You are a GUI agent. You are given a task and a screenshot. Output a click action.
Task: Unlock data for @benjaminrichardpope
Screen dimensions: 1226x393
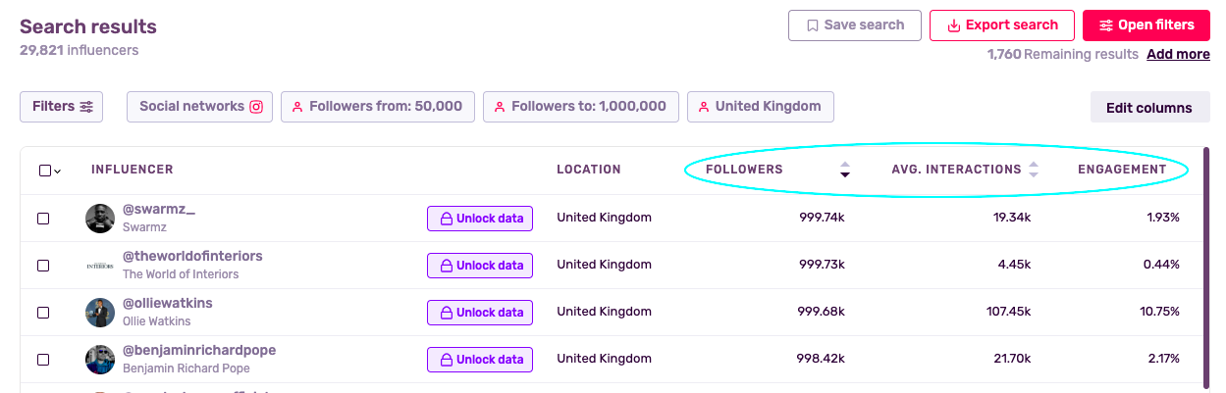[x=480, y=360]
